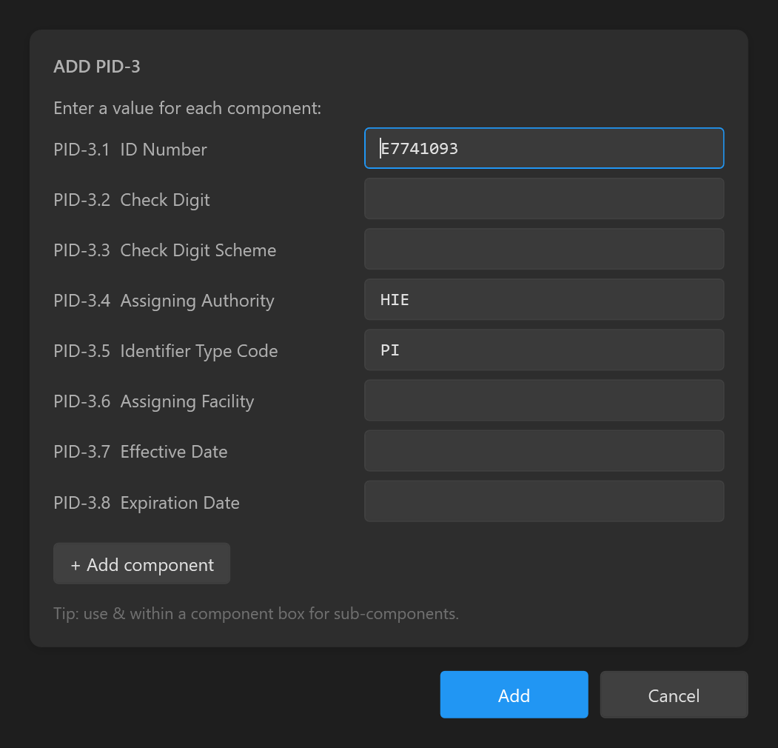Click the 'PID-3.5 Identifier Type Code' label
This screenshot has height=748, width=778.
pos(166,352)
